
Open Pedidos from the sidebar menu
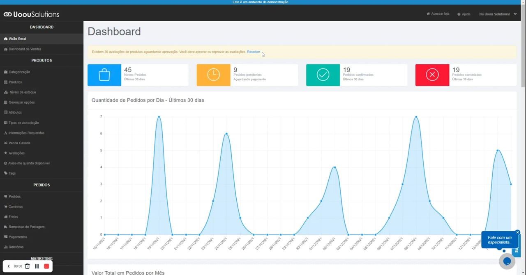click(x=14, y=197)
